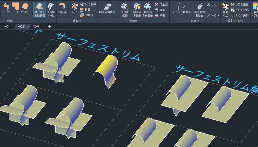This screenshot has height=147, width=258.
Task: Select the ブレンド (Blend) surface tool
Action: tap(7, 8)
